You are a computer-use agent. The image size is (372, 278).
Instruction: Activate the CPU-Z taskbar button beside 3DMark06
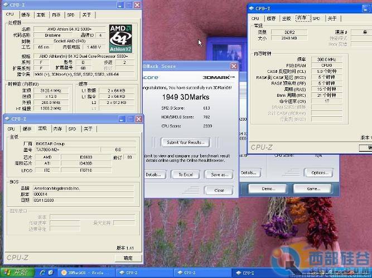tap(144, 273)
